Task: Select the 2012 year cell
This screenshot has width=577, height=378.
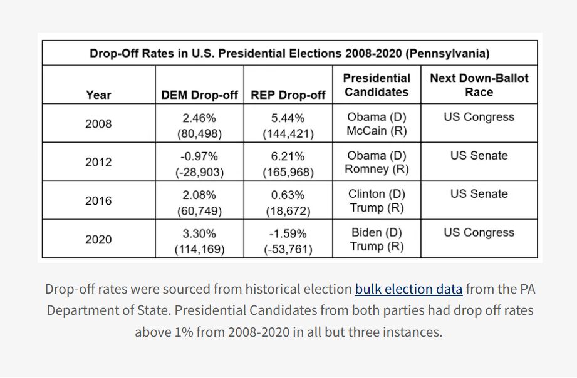Action: tap(98, 162)
